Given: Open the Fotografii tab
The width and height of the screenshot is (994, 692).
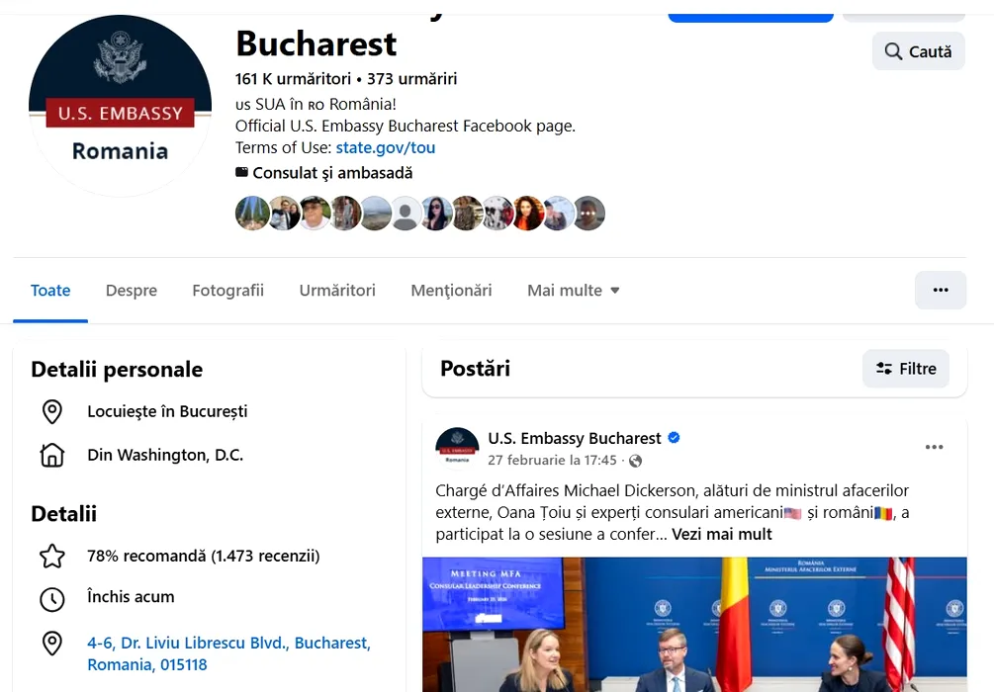Looking at the screenshot, I should tap(227, 291).
